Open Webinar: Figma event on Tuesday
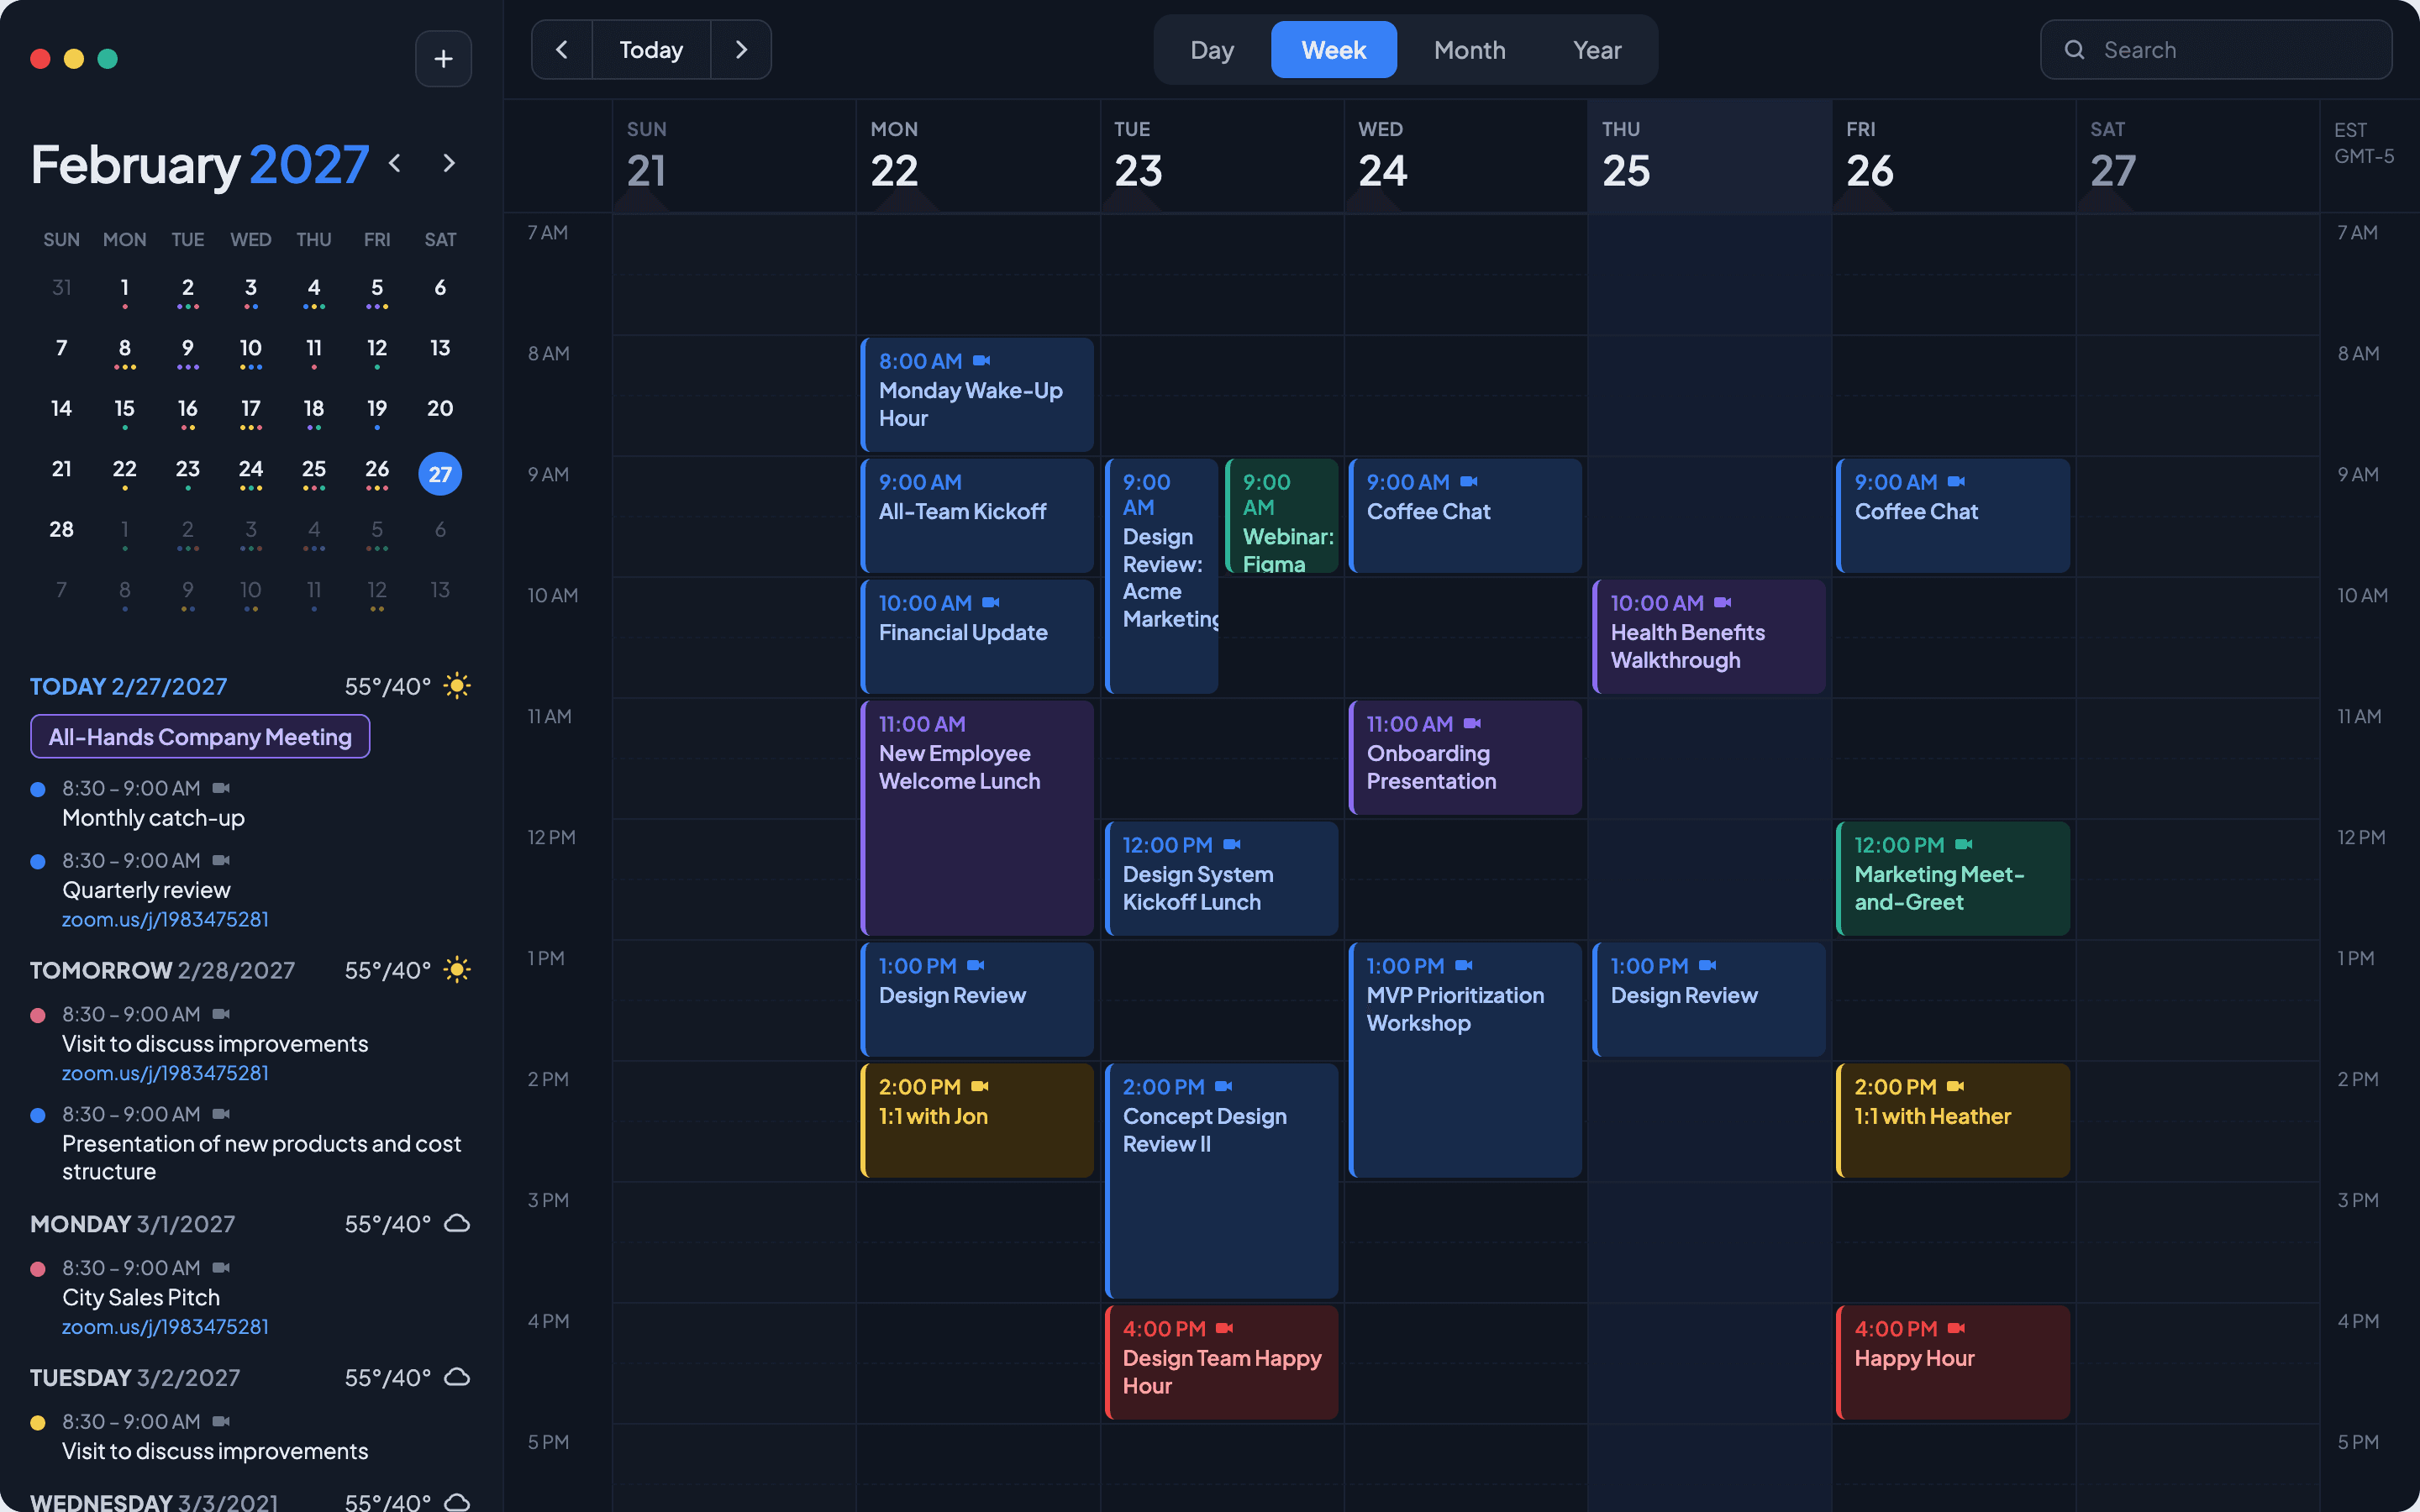Image resolution: width=2420 pixels, height=1512 pixels. pyautogui.click(x=1282, y=516)
